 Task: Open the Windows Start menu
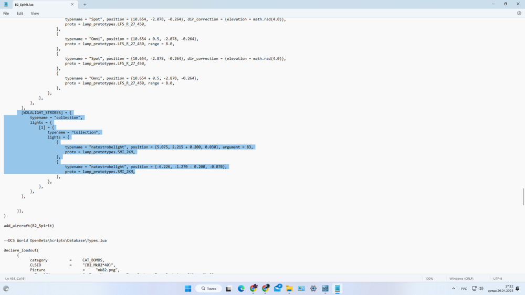(188, 289)
